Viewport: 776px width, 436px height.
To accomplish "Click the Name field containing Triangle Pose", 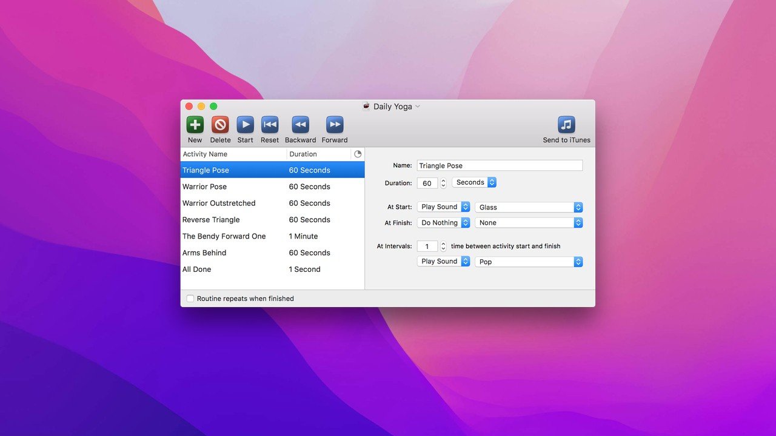I will [500, 166].
